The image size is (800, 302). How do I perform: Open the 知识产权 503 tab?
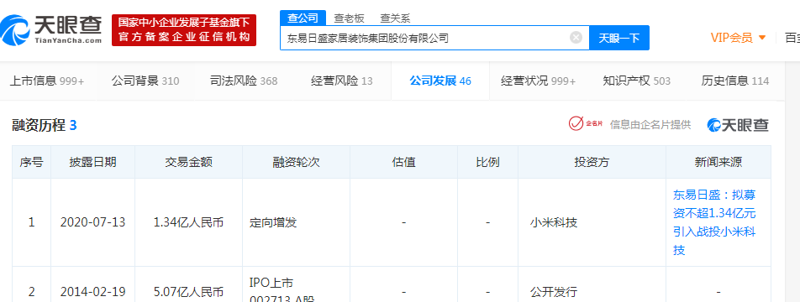[x=636, y=81]
